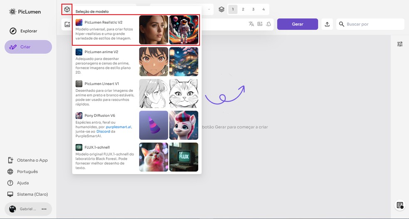Screen dimensions: 409x219
Task: Click the woman portrait thumbnail
Action: click(154, 30)
